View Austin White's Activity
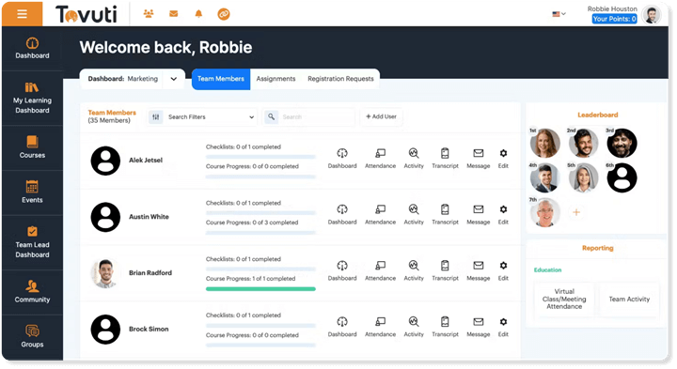This screenshot has height=369, width=677. 414,215
